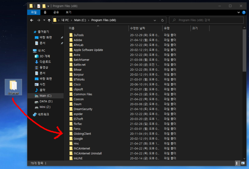Screen dimensions: 249x169
Task: Click the Forward navigation arrow
Action: tap(39, 20)
